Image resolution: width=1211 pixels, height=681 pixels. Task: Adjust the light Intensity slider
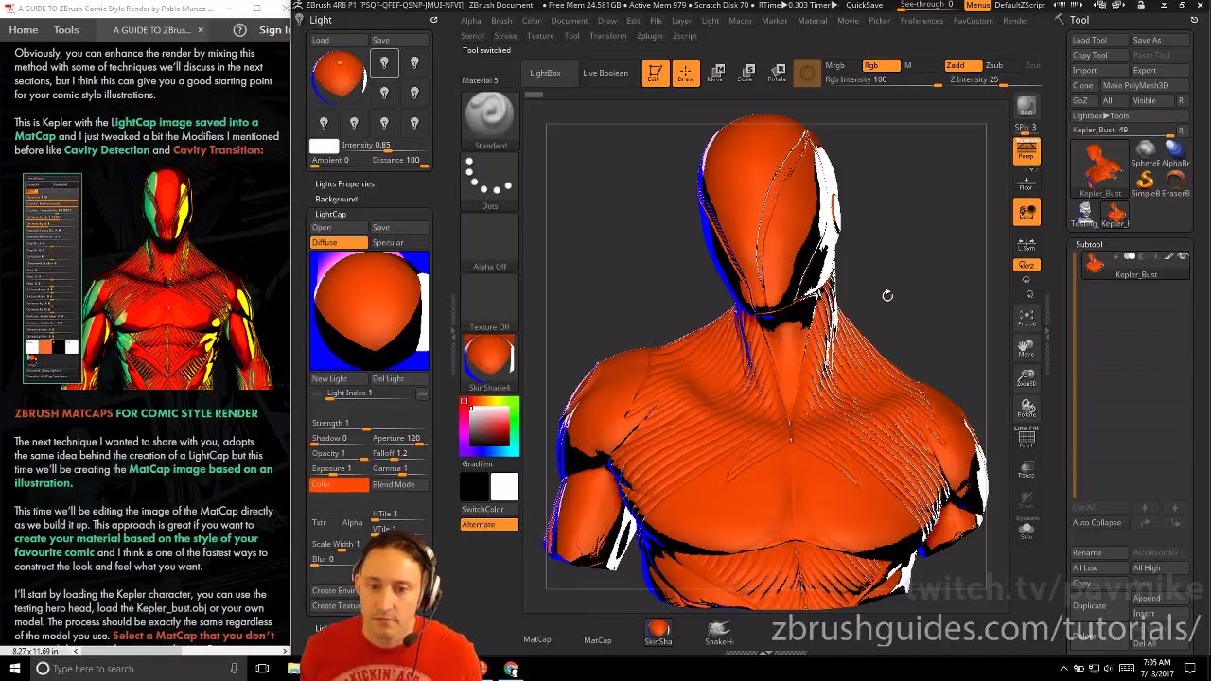point(384,146)
